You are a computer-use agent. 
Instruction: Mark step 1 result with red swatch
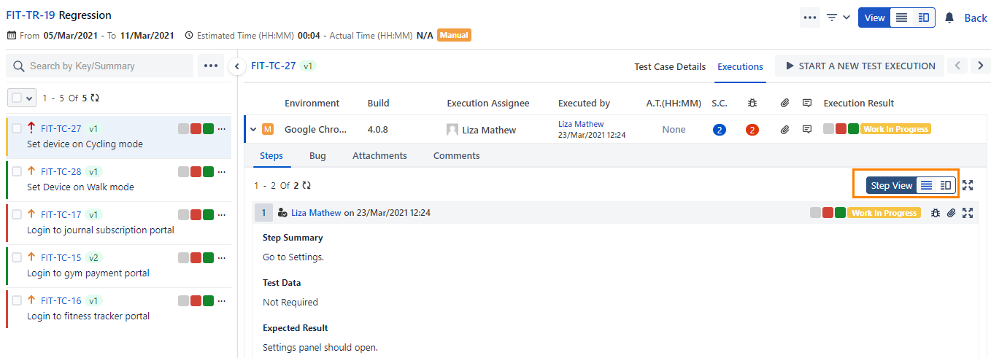click(x=828, y=213)
